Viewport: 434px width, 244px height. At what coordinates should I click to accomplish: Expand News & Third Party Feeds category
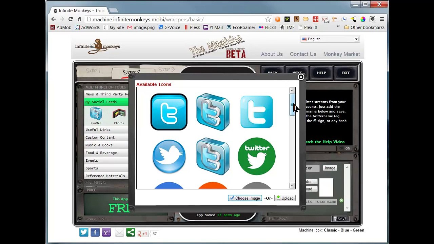point(106,94)
